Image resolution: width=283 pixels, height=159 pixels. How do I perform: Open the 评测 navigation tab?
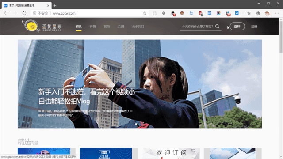coord(92,26)
